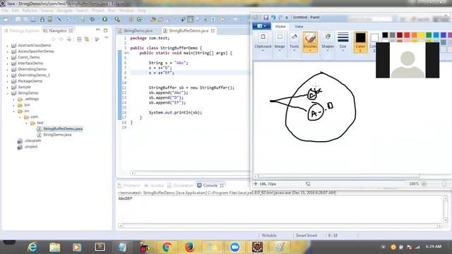
Task: Open the Size line thickness picker in Paint
Action: click(343, 42)
